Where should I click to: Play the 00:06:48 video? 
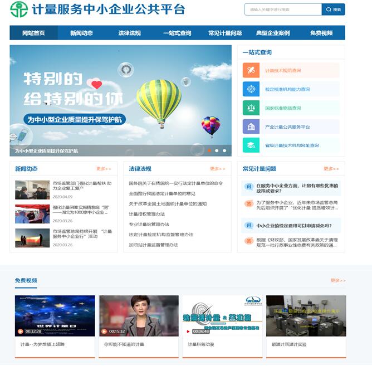(188, 332)
